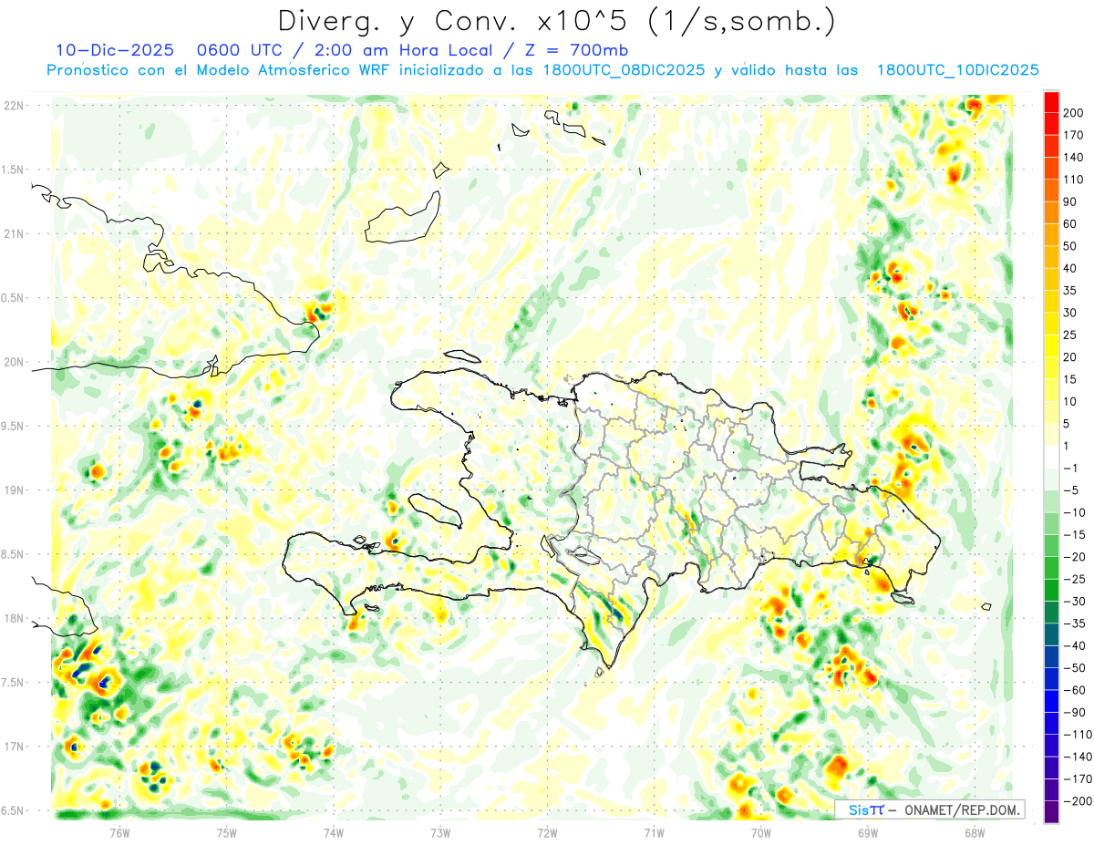Click latitude axis label '1.5N'
1094x845 pixels.
click(14, 170)
